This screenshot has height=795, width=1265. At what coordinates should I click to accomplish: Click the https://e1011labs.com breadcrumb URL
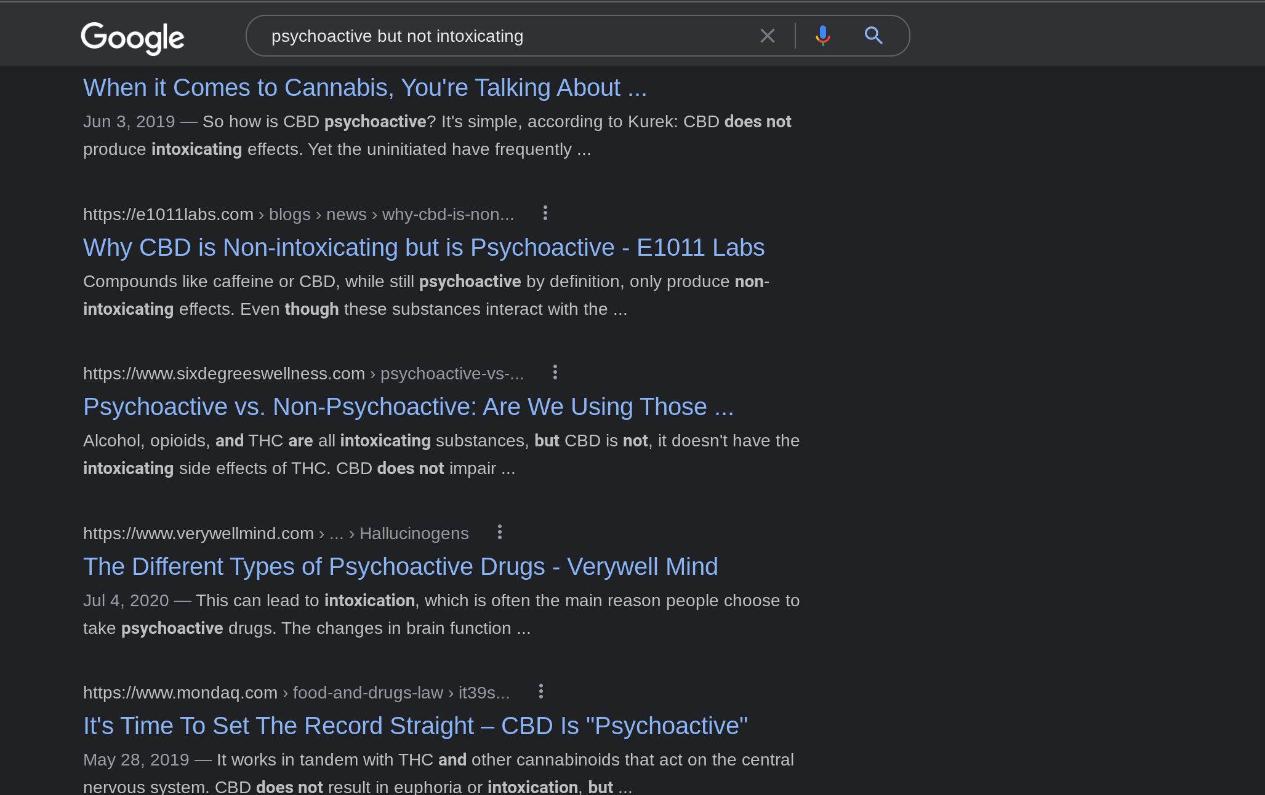(299, 215)
